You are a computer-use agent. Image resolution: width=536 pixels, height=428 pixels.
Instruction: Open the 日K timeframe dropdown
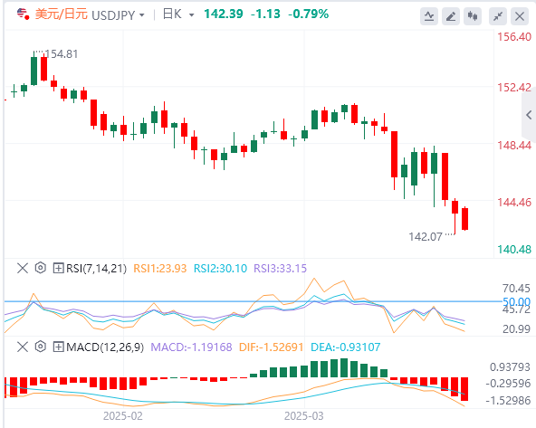191,15
